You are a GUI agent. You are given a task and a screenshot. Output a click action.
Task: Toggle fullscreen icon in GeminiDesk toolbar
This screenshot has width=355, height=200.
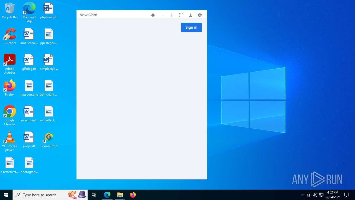pos(181,15)
